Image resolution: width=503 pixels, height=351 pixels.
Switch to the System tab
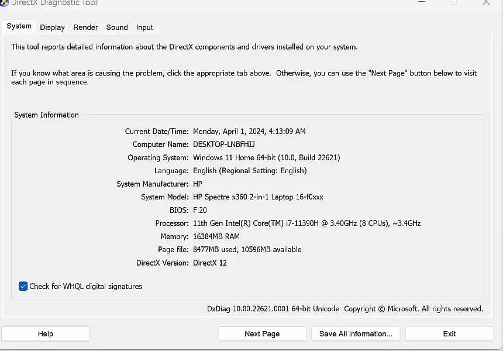[x=19, y=26]
